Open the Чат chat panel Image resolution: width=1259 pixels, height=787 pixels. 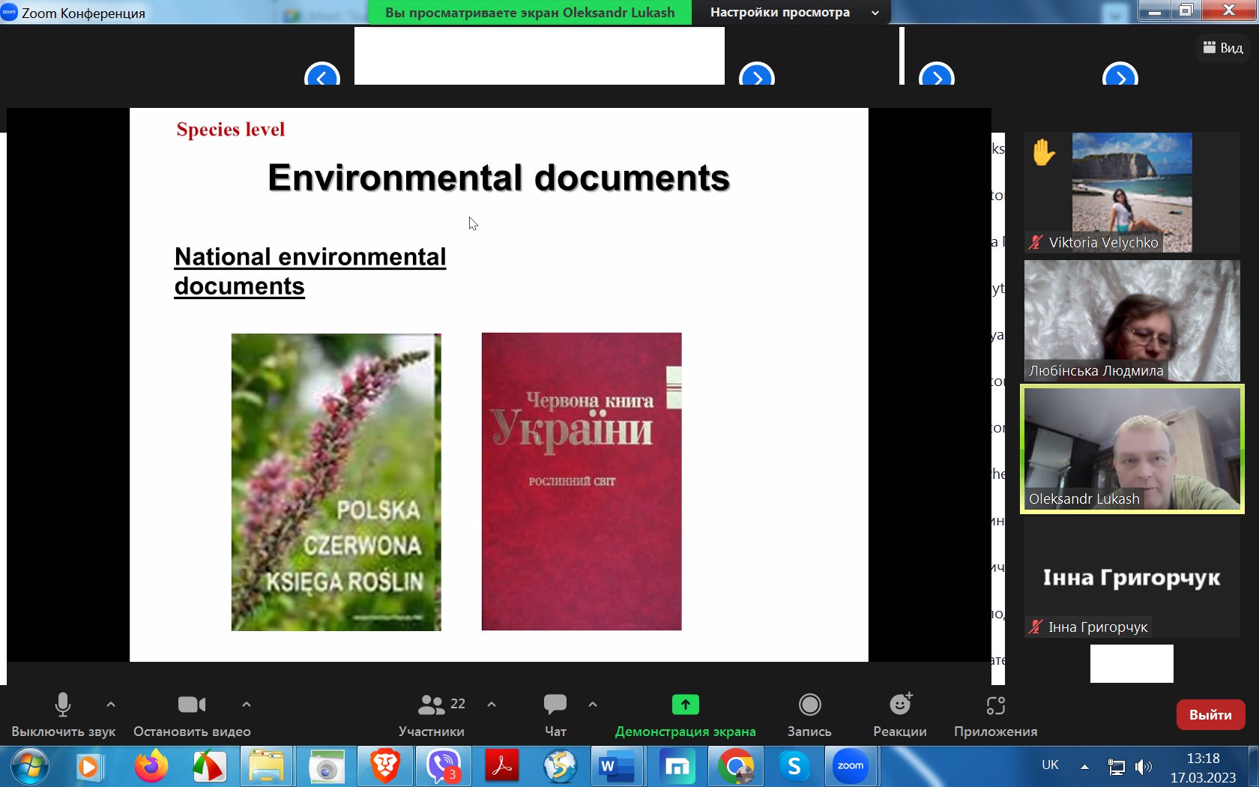(555, 715)
